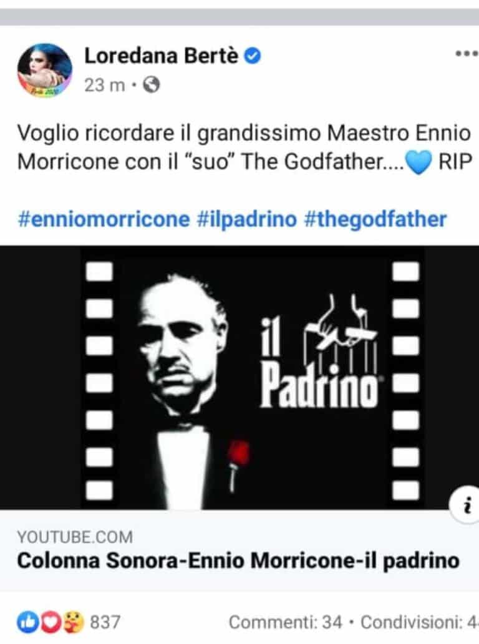479x644 pixels.
Task: Click the 23 m post timestamp
Action: pyautogui.click(x=104, y=85)
